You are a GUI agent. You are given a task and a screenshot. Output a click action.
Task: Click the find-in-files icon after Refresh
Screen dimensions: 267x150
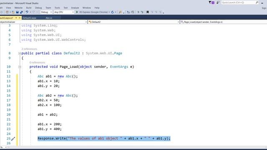coord(120,12)
